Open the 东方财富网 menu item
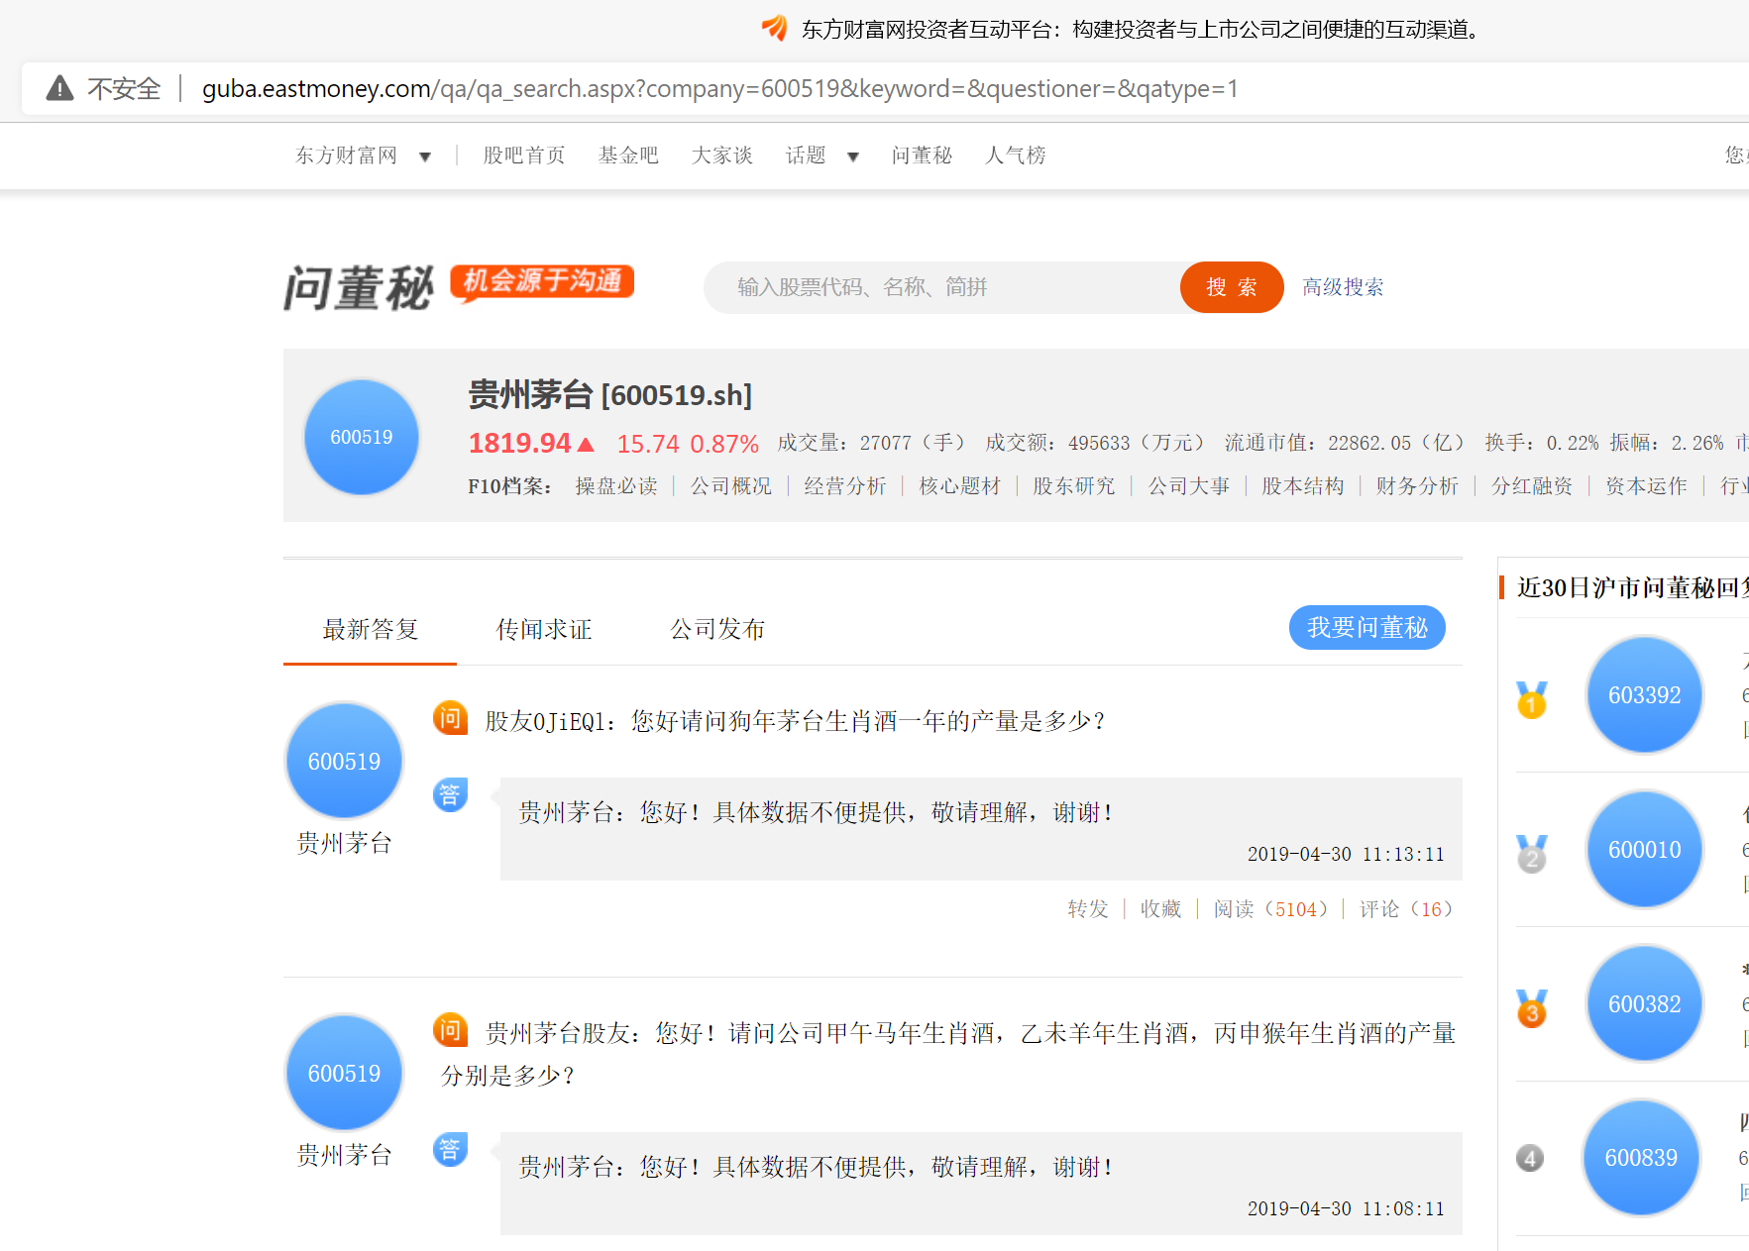 point(346,156)
